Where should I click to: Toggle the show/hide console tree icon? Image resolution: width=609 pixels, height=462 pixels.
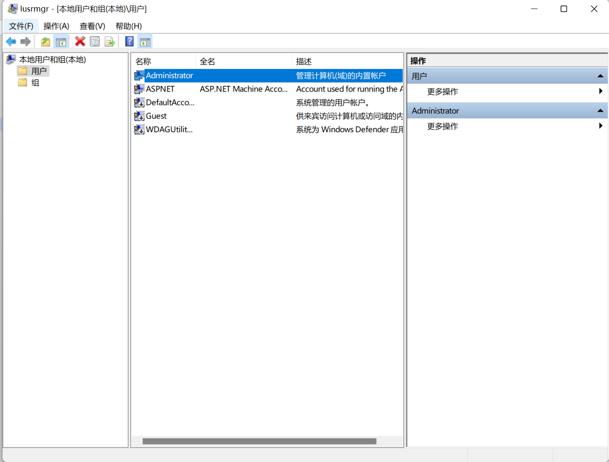coord(61,42)
